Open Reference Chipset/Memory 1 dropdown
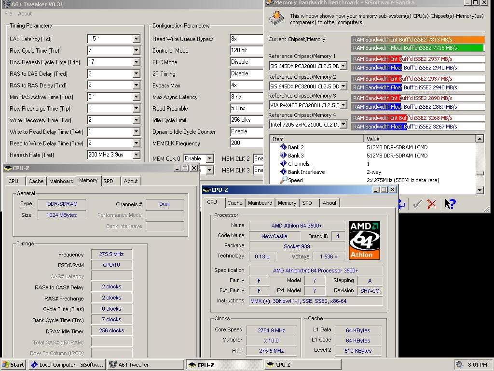The width and height of the screenshot is (494, 371). tap(343, 66)
